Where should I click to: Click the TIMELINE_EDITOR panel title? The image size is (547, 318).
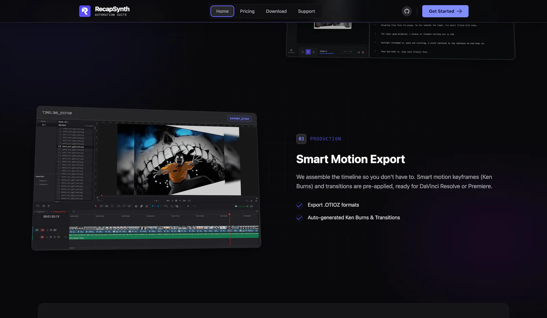(57, 113)
